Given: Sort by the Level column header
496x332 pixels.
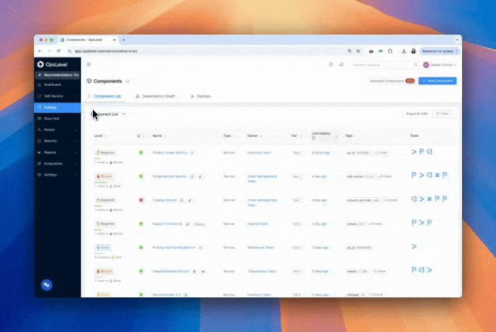Looking at the screenshot, I should (x=100, y=136).
